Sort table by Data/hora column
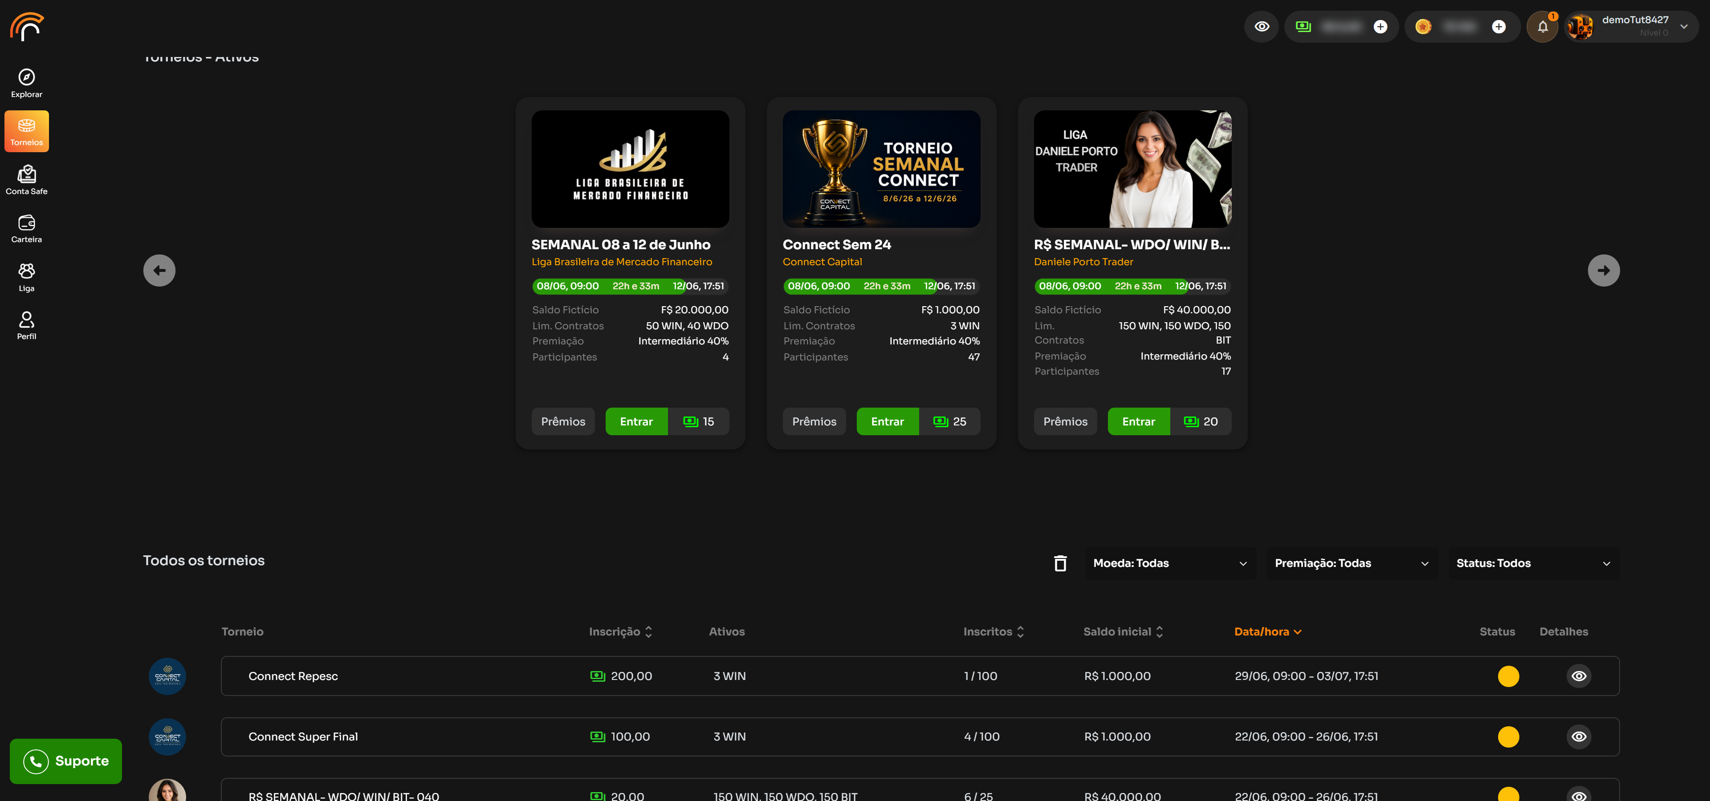Viewport: 1710px width, 801px height. [x=1268, y=632]
